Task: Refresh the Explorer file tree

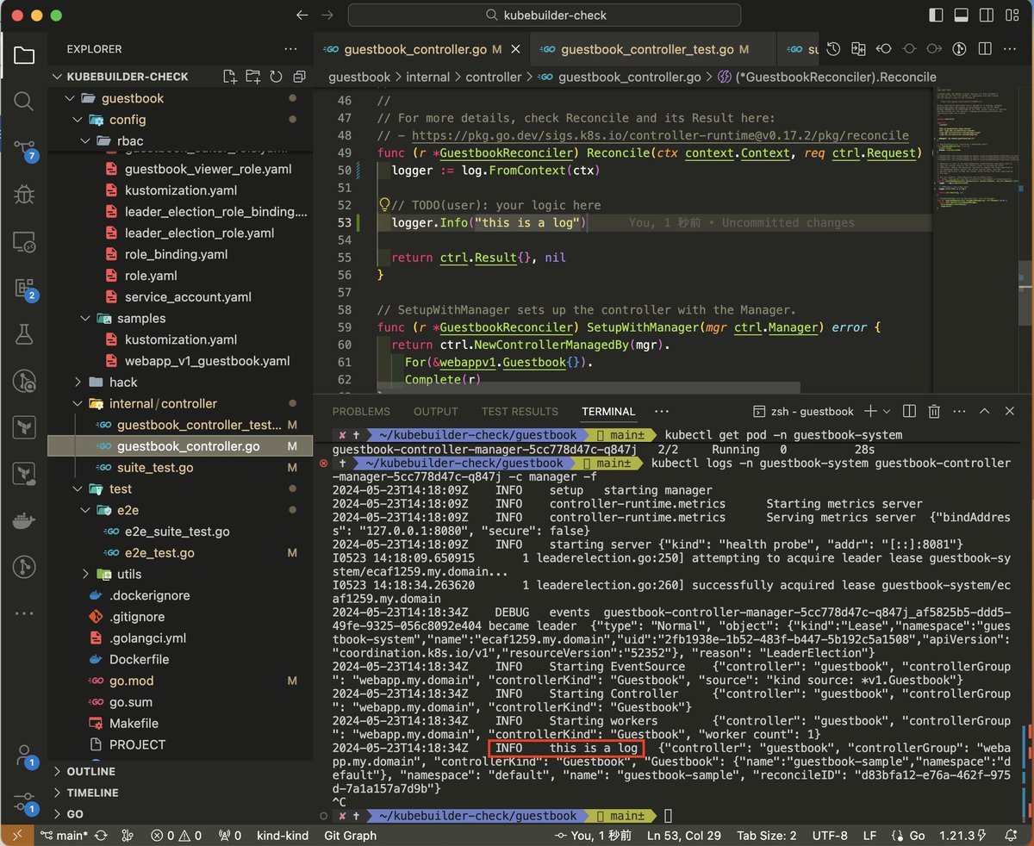Action: tap(276, 77)
